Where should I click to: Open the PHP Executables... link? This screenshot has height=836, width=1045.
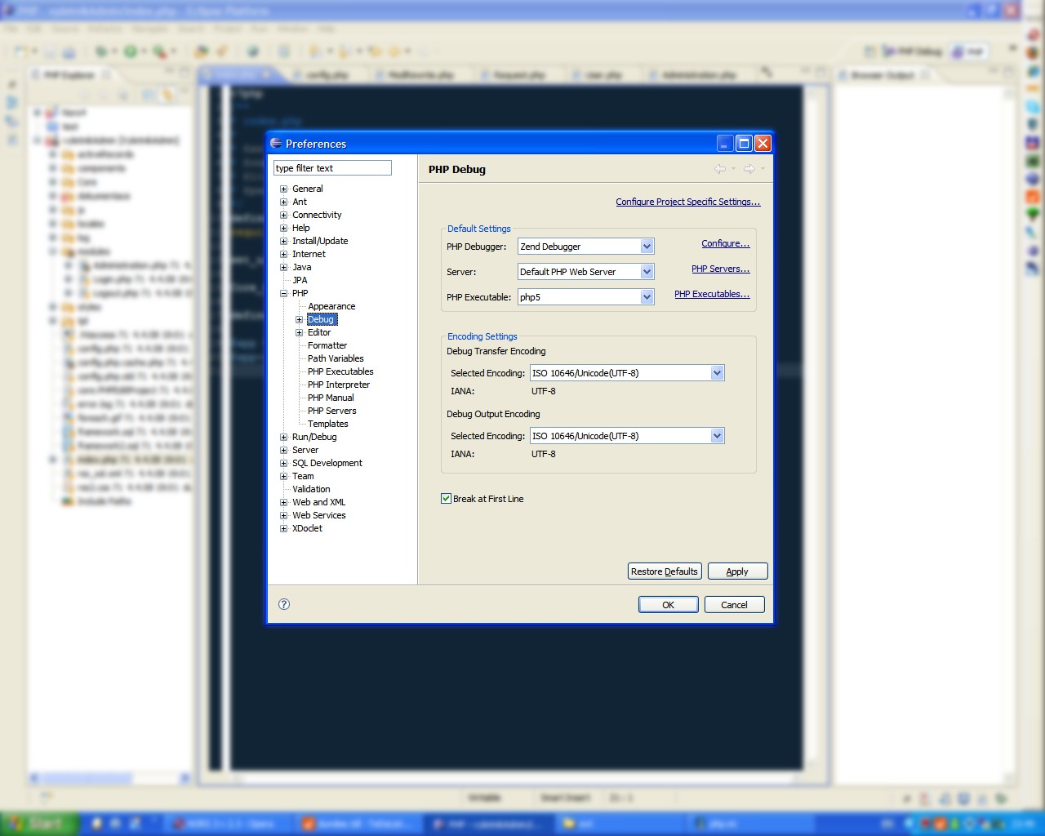[712, 294]
